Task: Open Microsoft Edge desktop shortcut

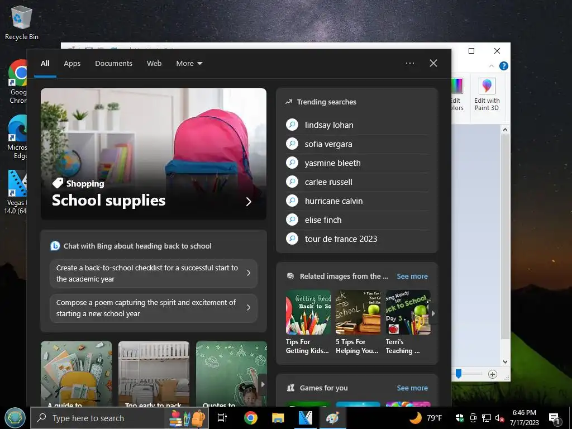Action: (17, 137)
